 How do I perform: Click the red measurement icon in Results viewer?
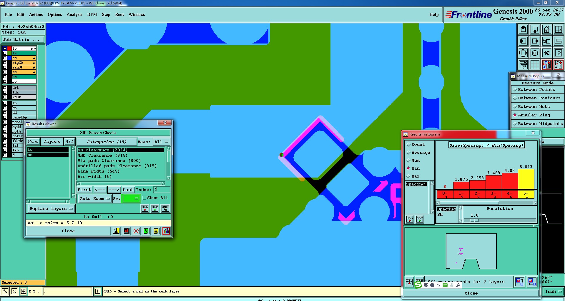[126, 231]
